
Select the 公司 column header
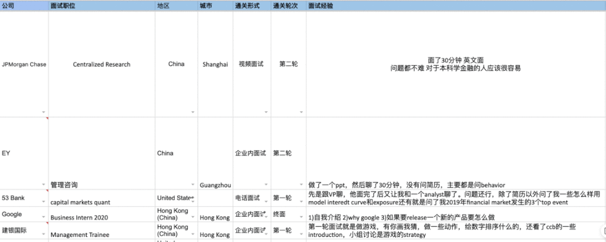pyautogui.click(x=24, y=6)
